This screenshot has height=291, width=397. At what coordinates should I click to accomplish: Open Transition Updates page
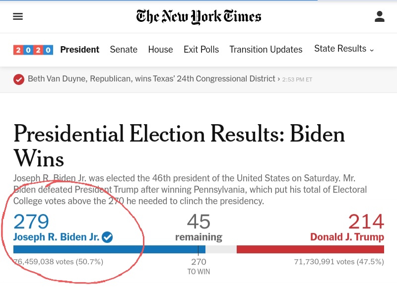tap(266, 50)
